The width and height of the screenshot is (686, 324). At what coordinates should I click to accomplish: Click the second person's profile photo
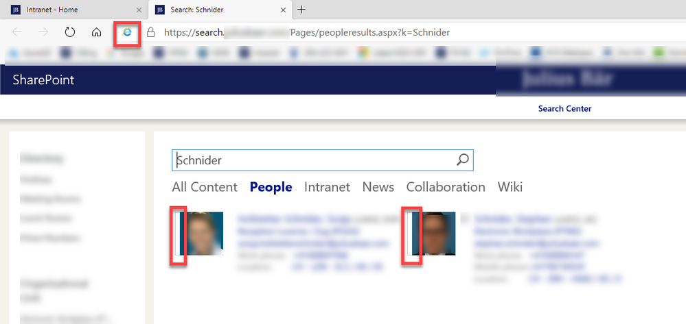[434, 234]
